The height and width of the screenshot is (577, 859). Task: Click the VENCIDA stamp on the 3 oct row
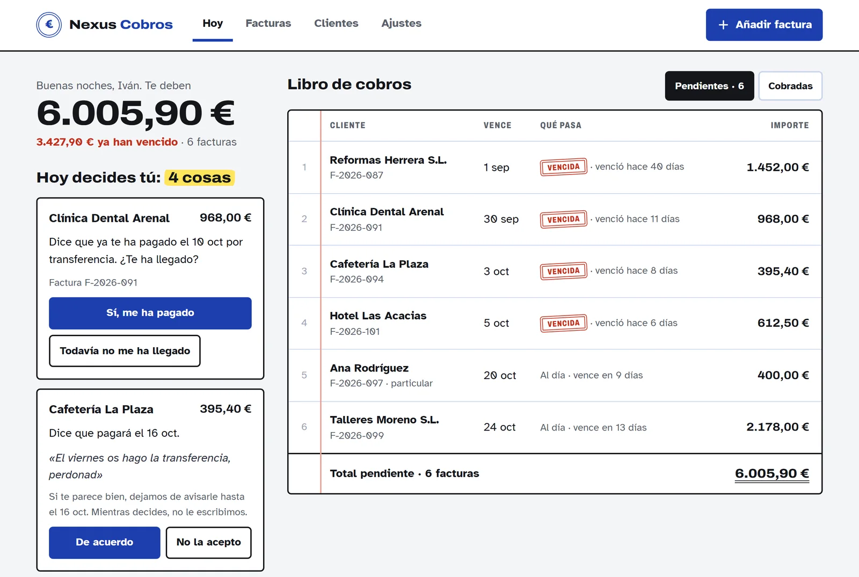[x=563, y=271]
